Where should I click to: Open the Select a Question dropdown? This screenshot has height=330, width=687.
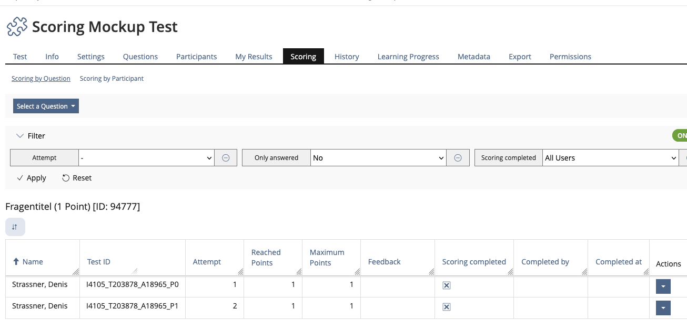[x=46, y=105]
